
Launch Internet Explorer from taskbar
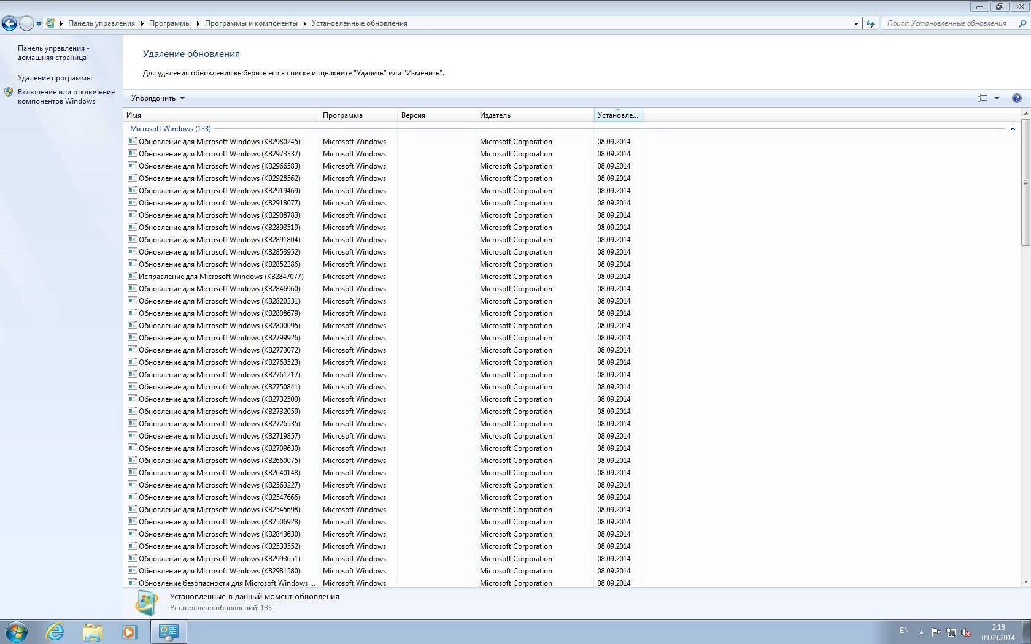[55, 632]
